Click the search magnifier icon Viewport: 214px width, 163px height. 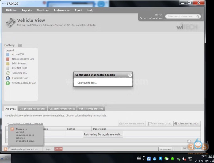tap(198, 16)
